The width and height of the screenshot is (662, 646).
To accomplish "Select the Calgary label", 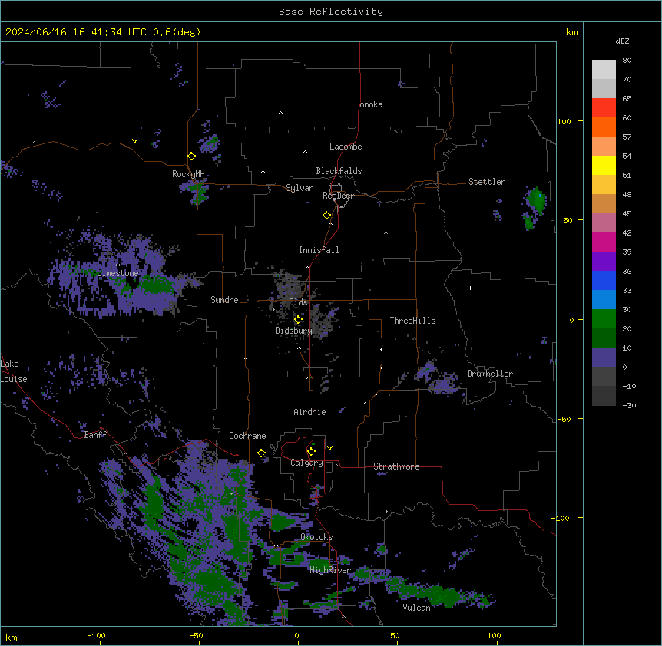I will coord(306,463).
